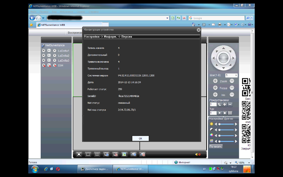Stop the LaDotta1 channel stream

point(44,51)
